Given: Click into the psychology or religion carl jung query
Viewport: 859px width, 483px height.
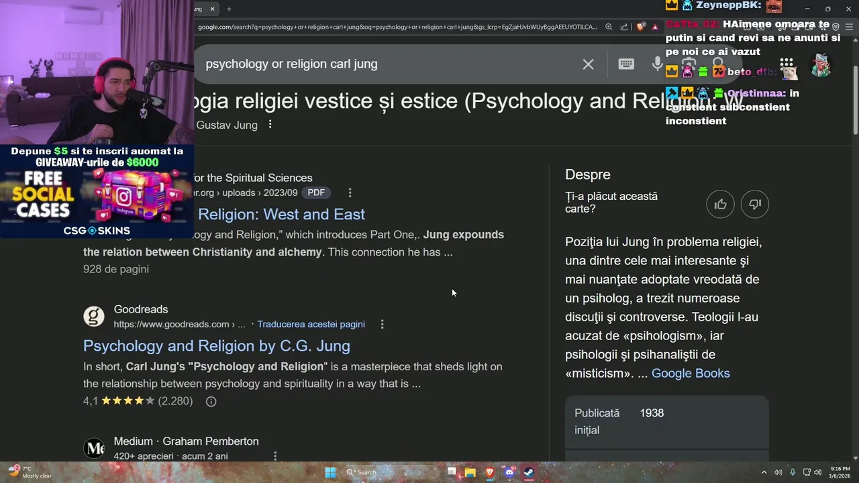Looking at the screenshot, I should tap(291, 64).
